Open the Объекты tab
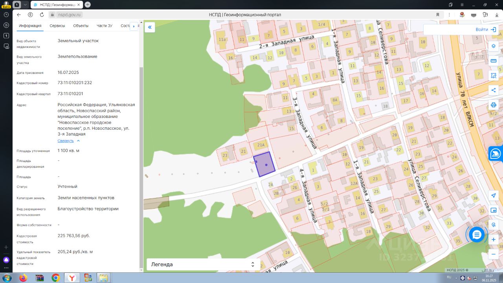Viewport: 503px width, 283px height. [81, 26]
